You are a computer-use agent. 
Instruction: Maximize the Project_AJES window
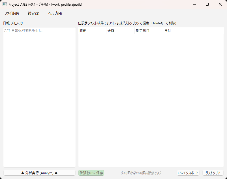pos(207,5)
